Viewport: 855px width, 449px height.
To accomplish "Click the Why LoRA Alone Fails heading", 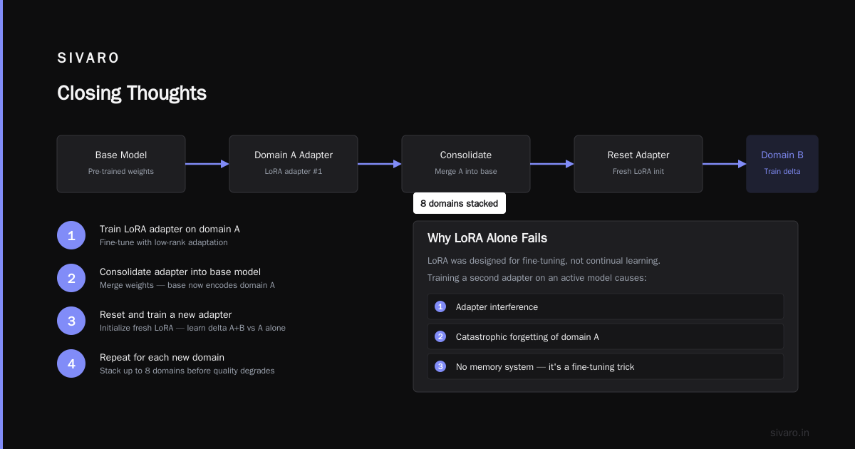I will [487, 238].
